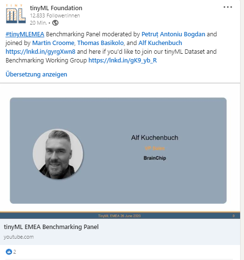
Task: Open the tinyML EMEA Benchmarking Panel title
Action: coord(51,227)
